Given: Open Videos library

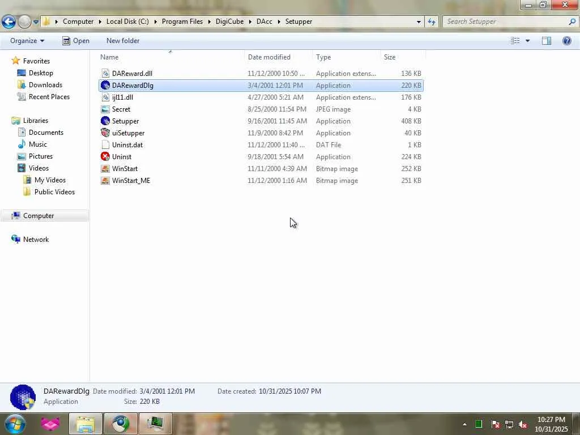Looking at the screenshot, I should click(x=39, y=168).
